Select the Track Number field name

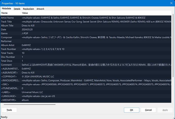pos(8,49)
